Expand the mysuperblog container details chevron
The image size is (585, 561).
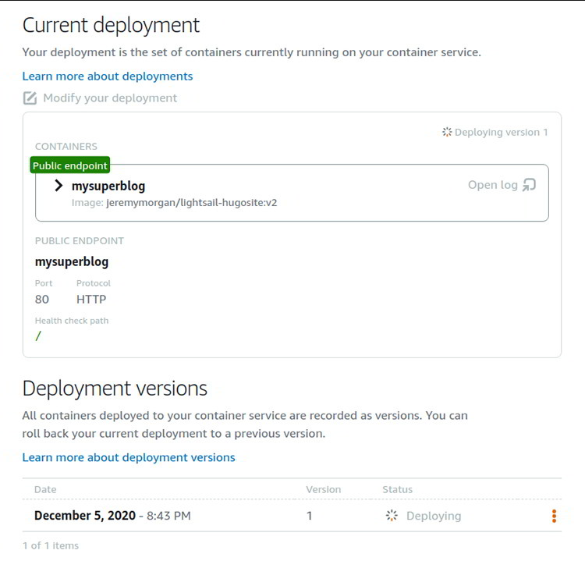tap(58, 186)
